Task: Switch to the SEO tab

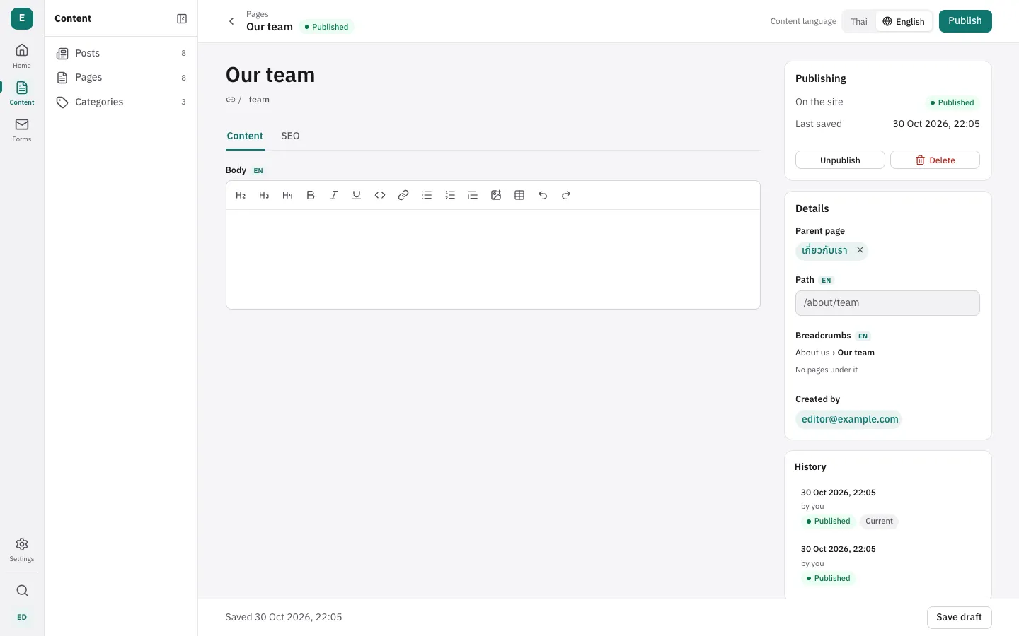Action: pos(290,136)
